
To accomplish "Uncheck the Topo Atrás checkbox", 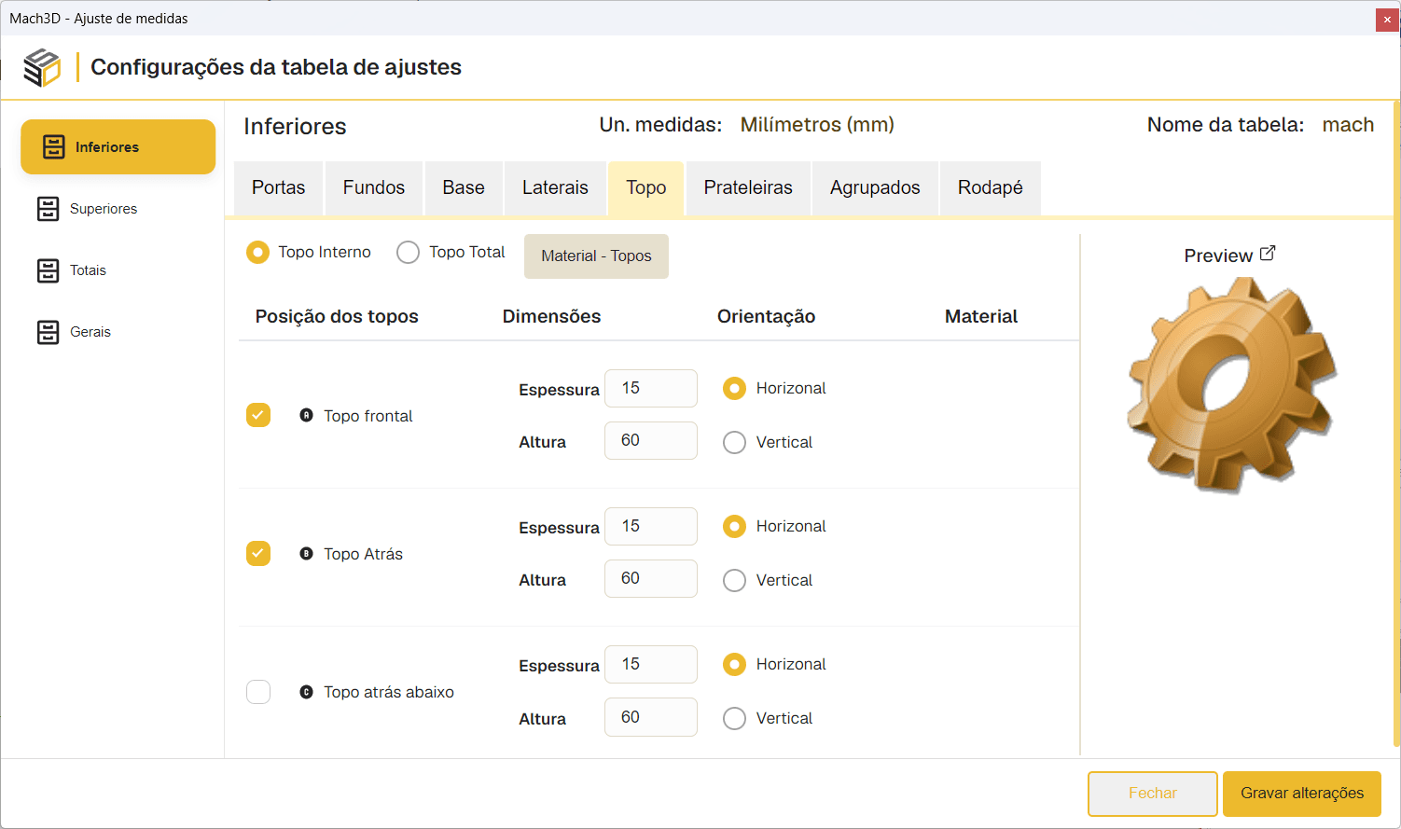I will point(258,553).
